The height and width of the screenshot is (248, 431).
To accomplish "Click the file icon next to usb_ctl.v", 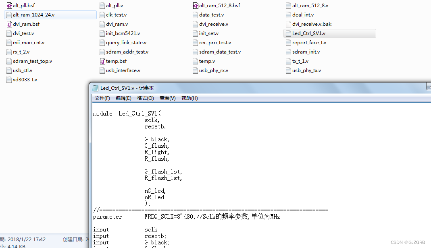I will click(9, 70).
